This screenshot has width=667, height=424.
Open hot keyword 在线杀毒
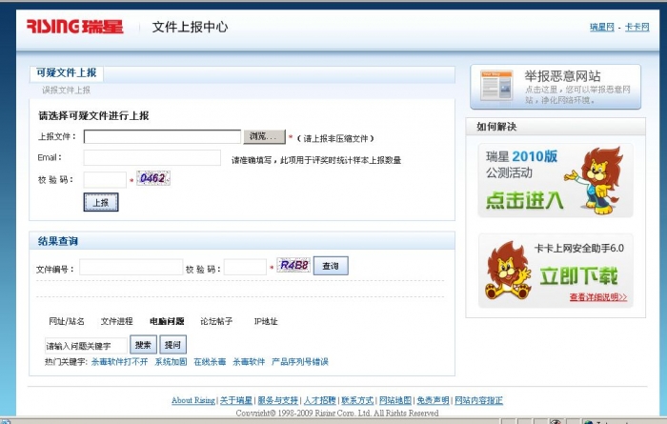tap(210, 362)
